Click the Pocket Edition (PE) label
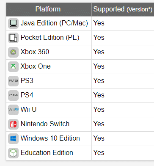This screenshot has width=154, height=166. [x=50, y=38]
